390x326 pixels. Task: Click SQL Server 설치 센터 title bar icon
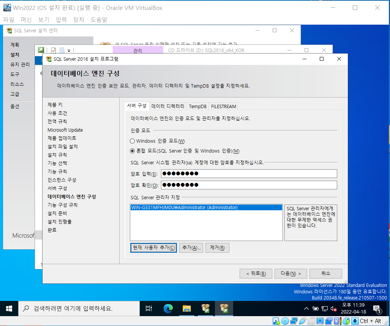point(9,30)
